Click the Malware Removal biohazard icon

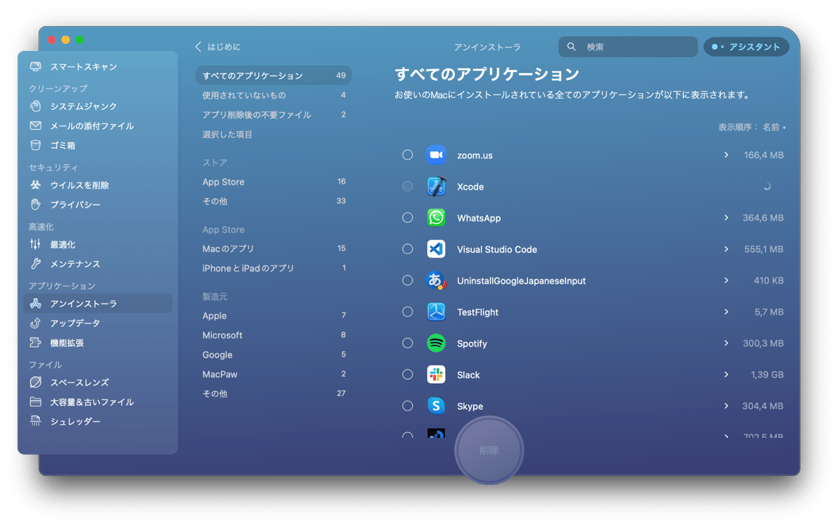[36, 185]
